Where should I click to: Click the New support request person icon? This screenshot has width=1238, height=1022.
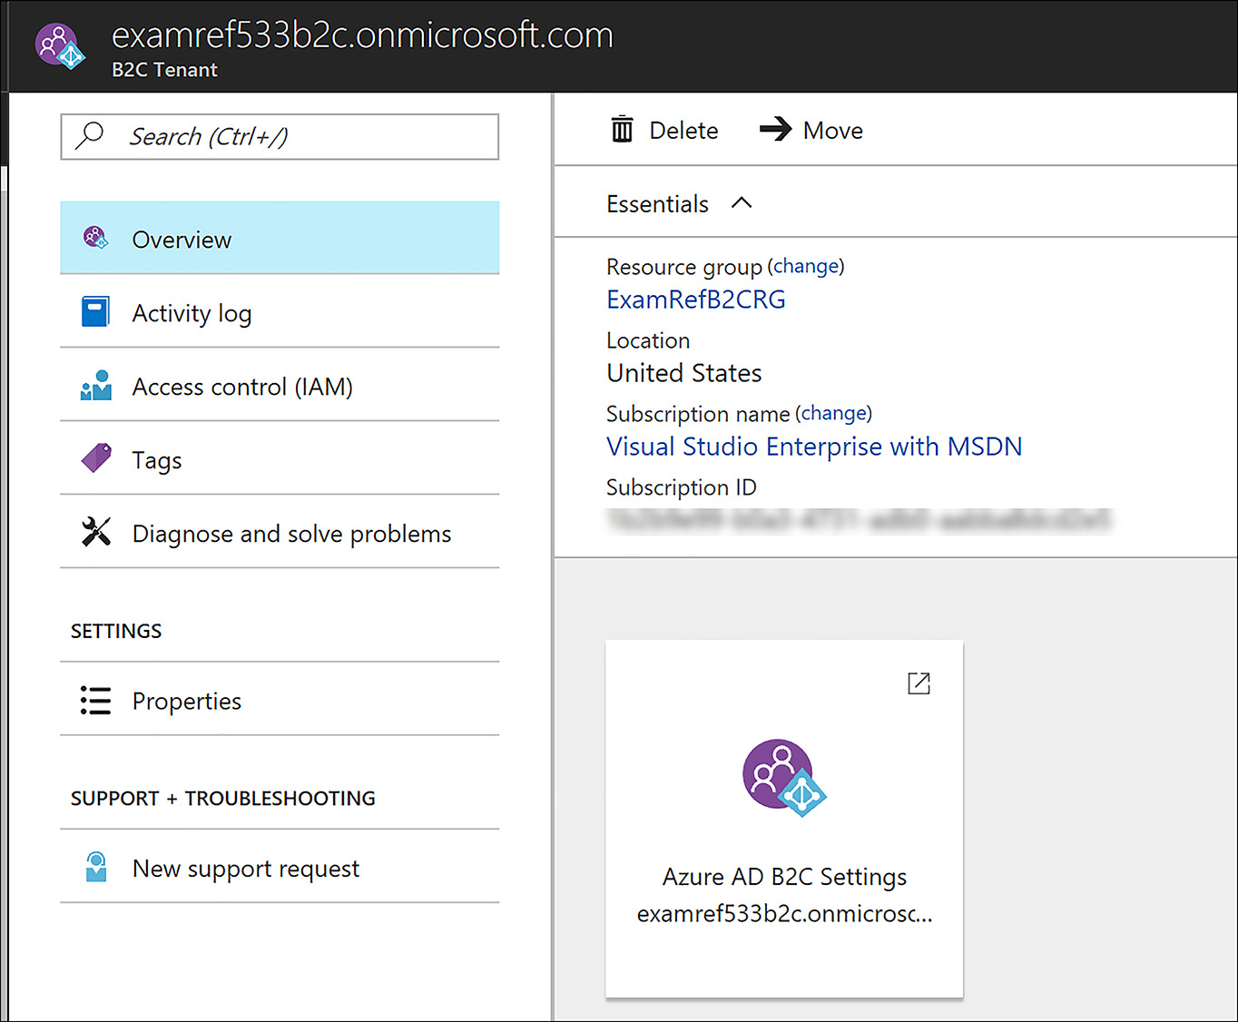coord(95,867)
